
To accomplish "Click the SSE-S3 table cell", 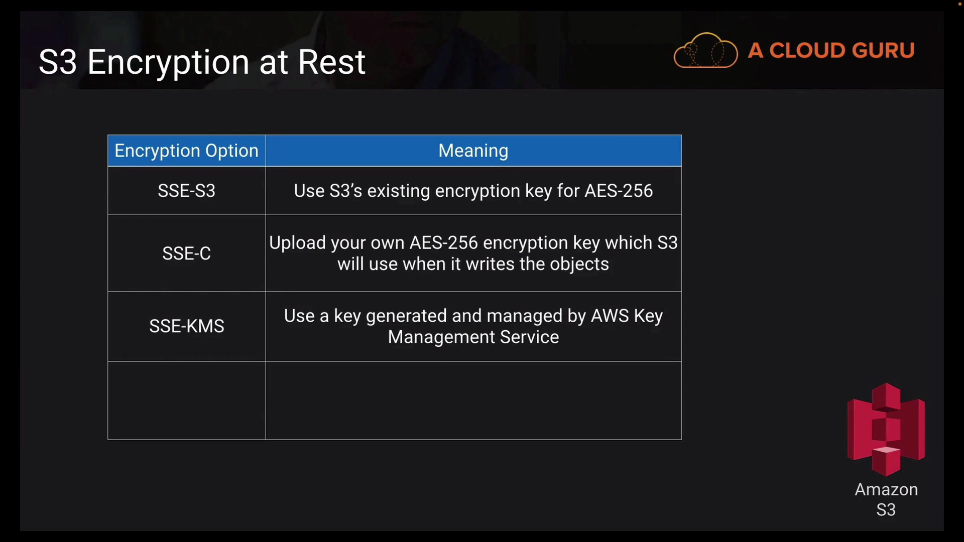I will click(186, 191).
